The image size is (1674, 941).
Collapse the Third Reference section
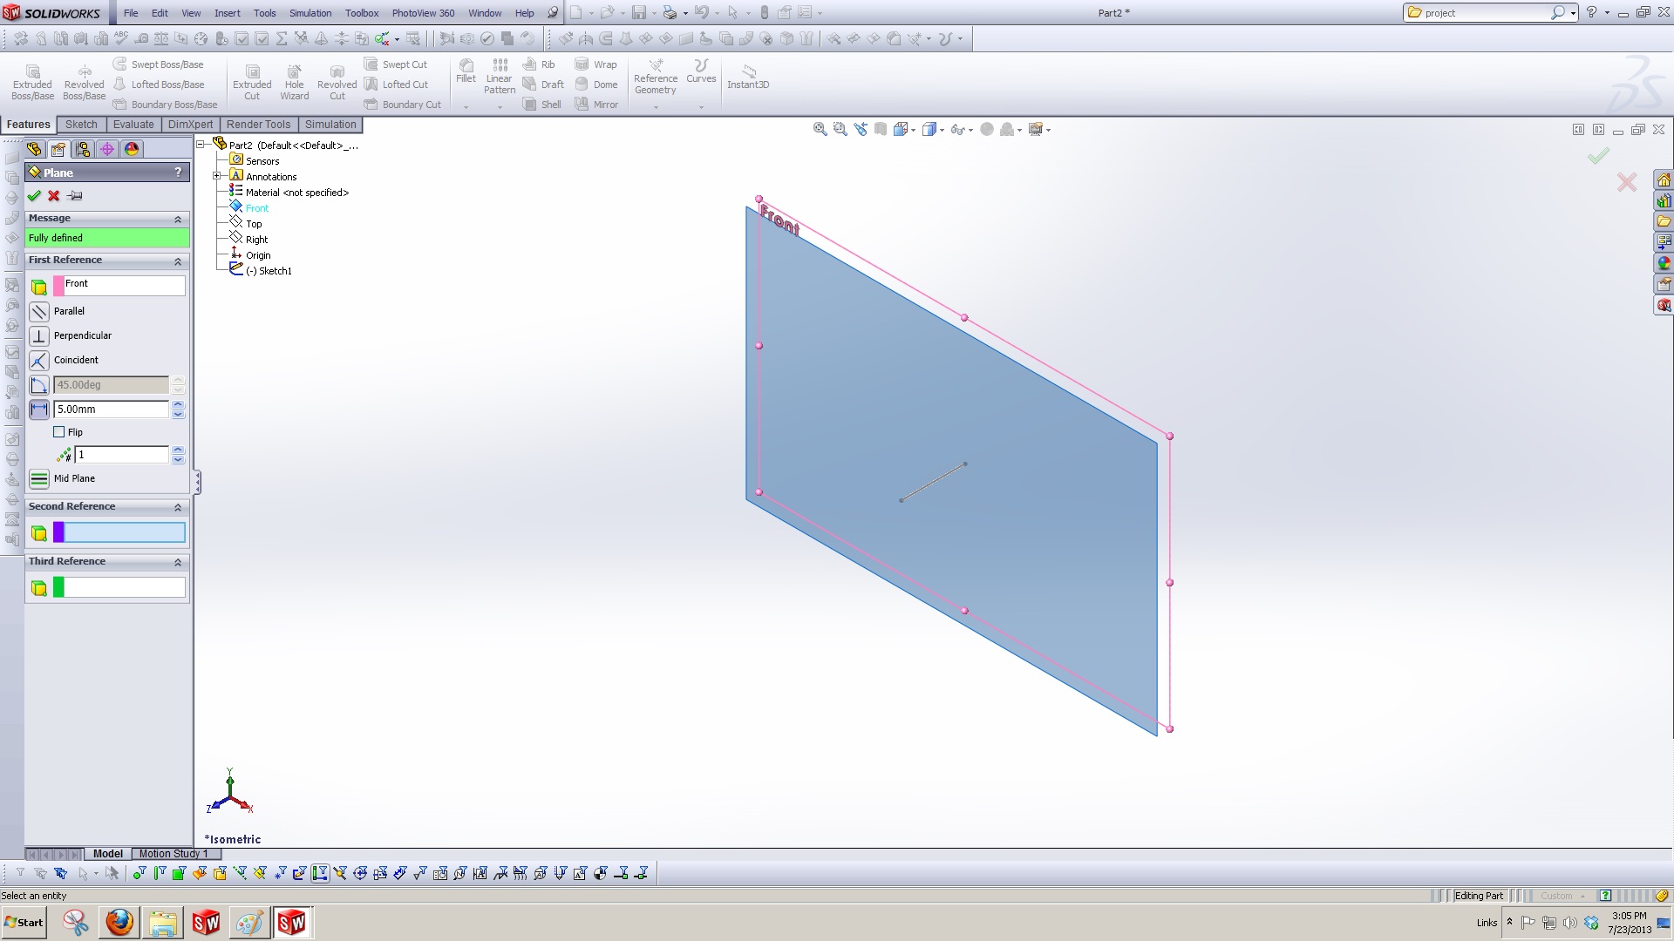[x=178, y=562]
